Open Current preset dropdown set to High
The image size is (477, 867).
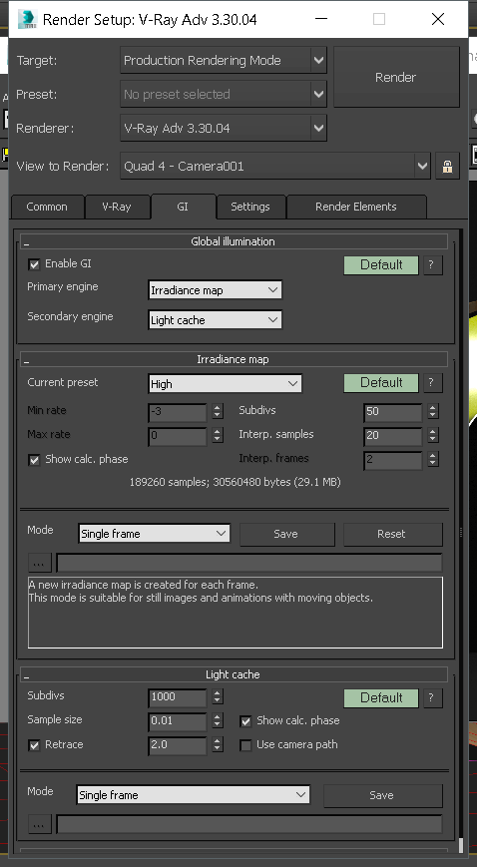[x=225, y=384]
